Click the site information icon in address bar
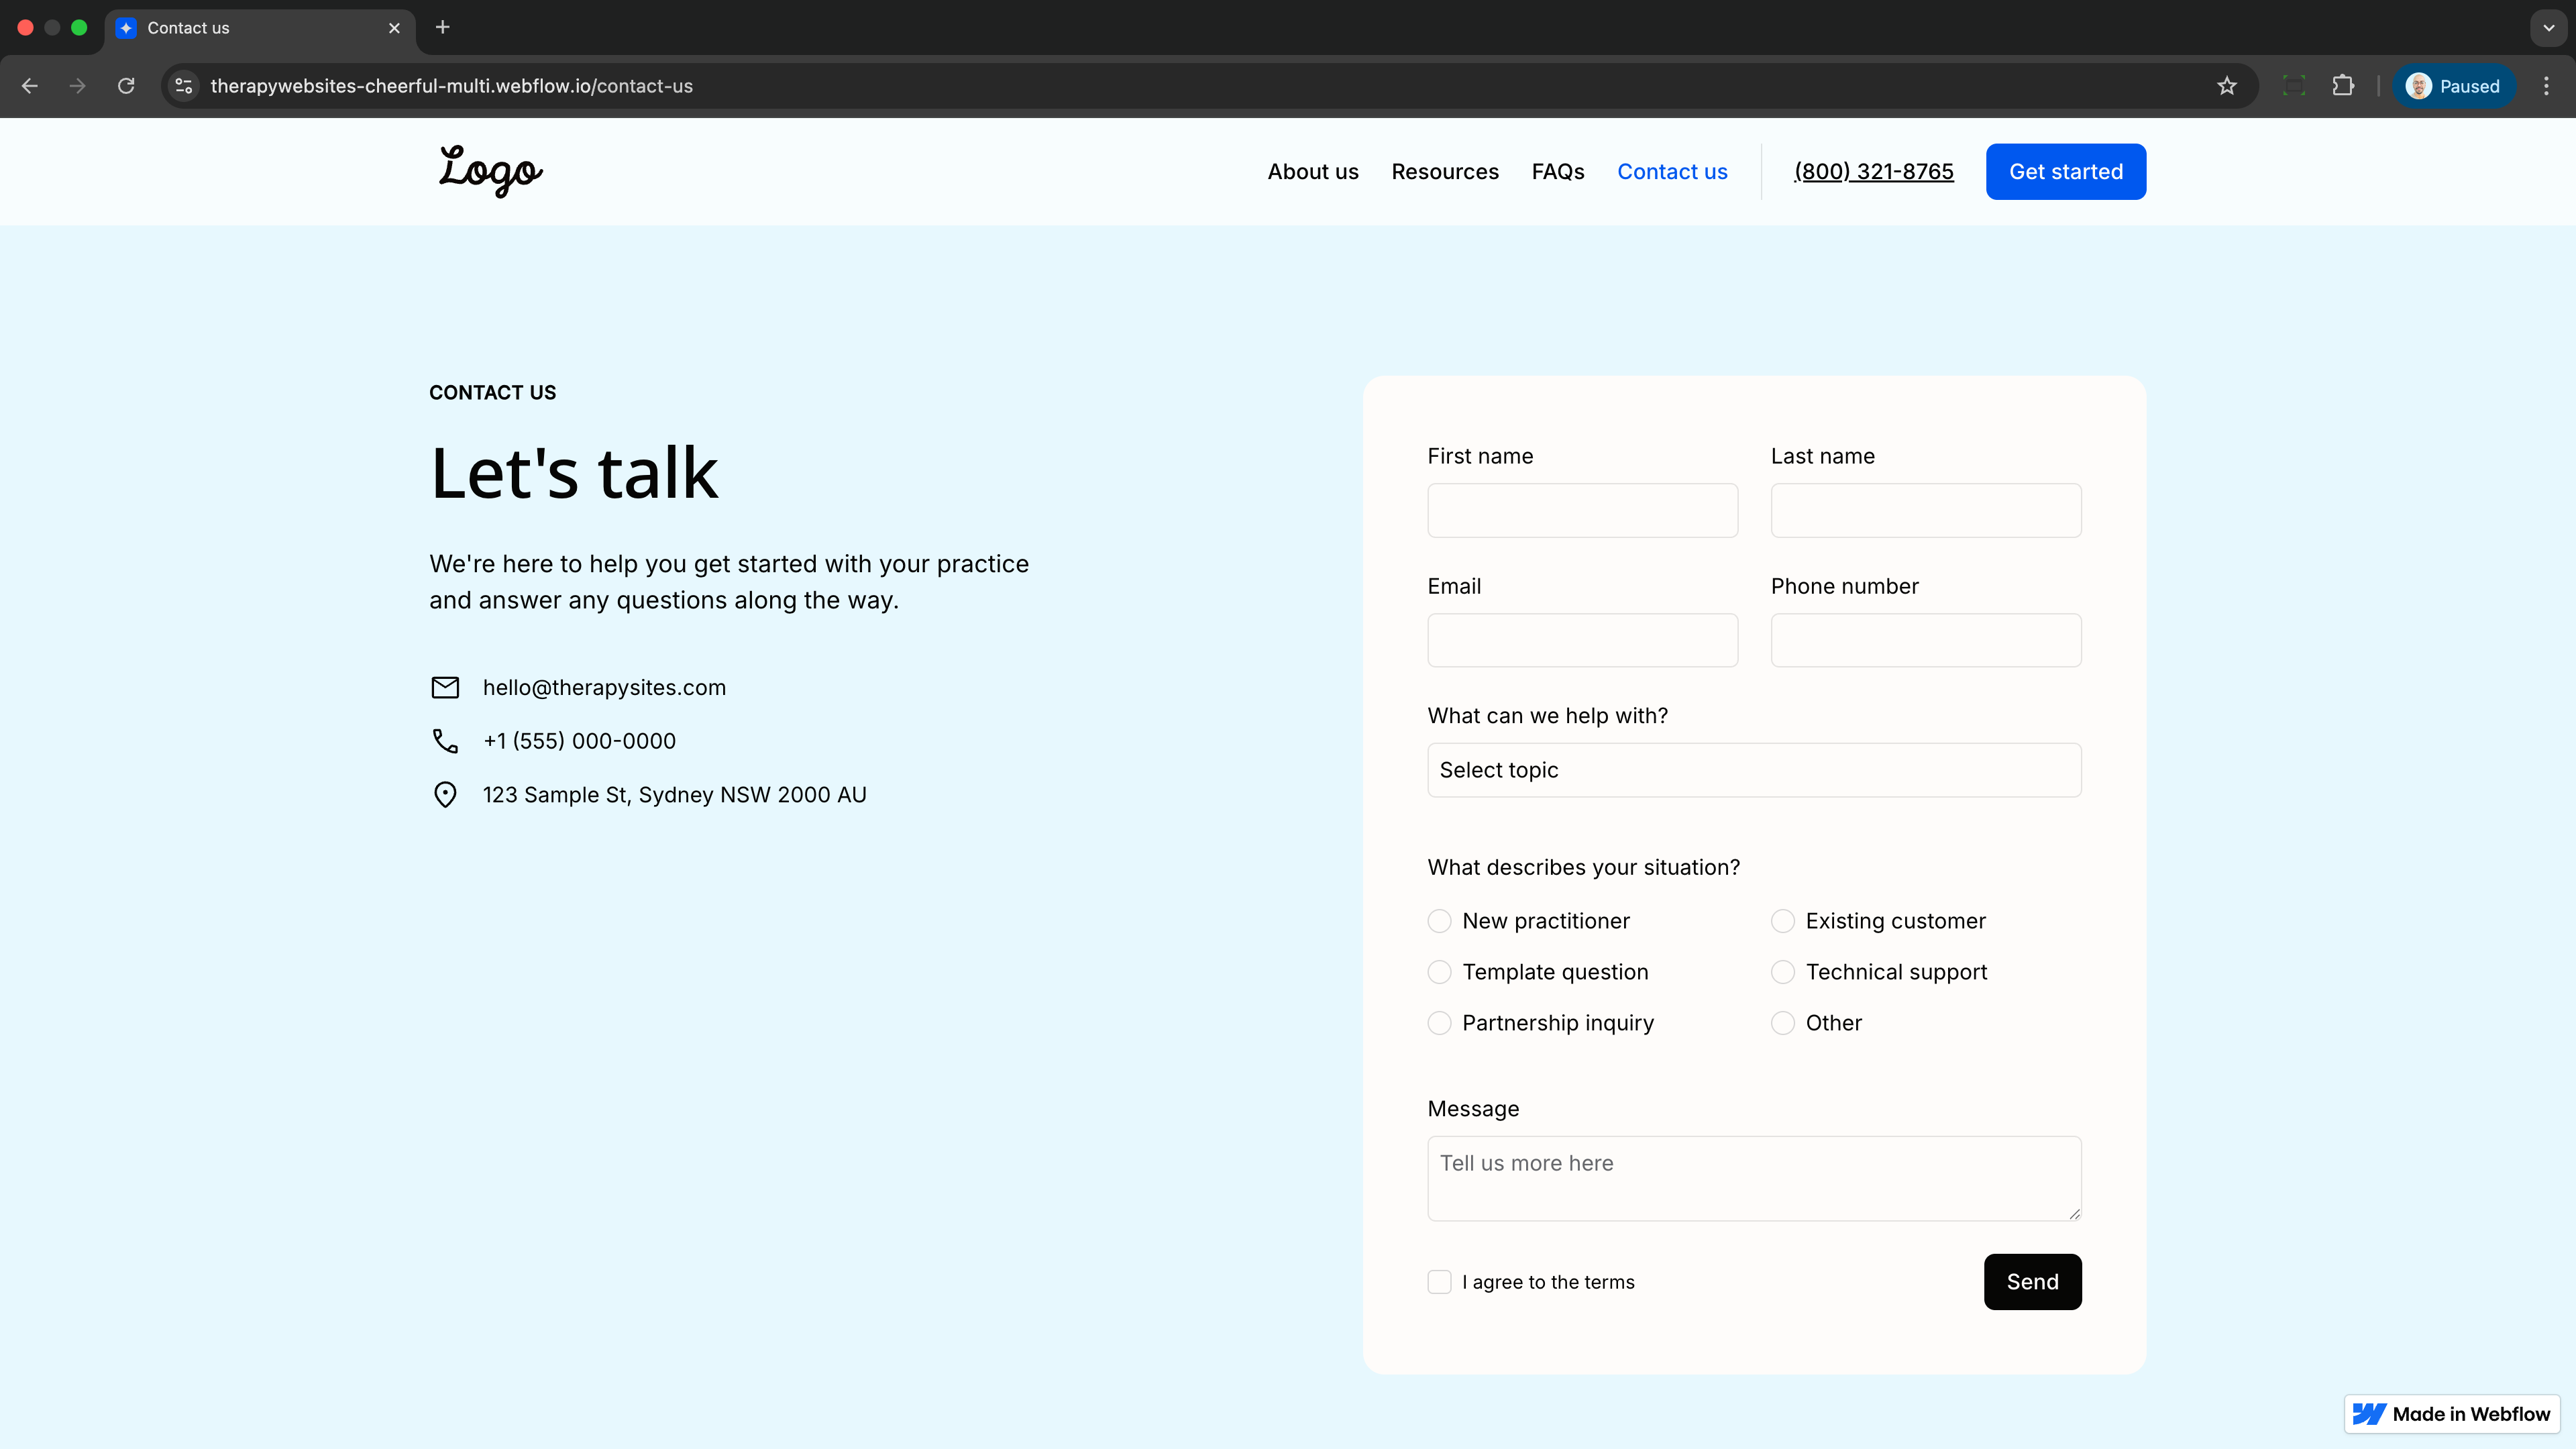This screenshot has height=1449, width=2576. [x=184, y=86]
